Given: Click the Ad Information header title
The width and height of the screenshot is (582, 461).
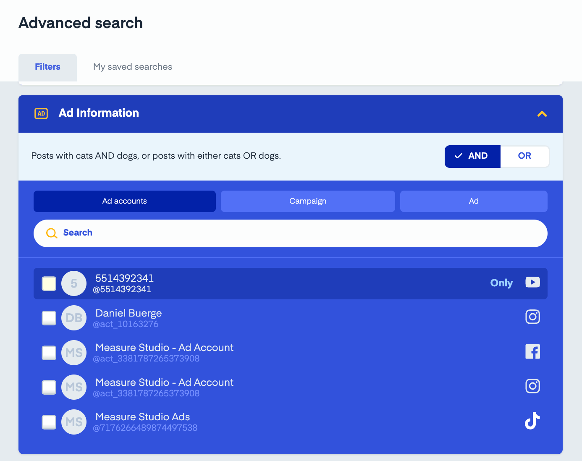Looking at the screenshot, I should [x=99, y=113].
